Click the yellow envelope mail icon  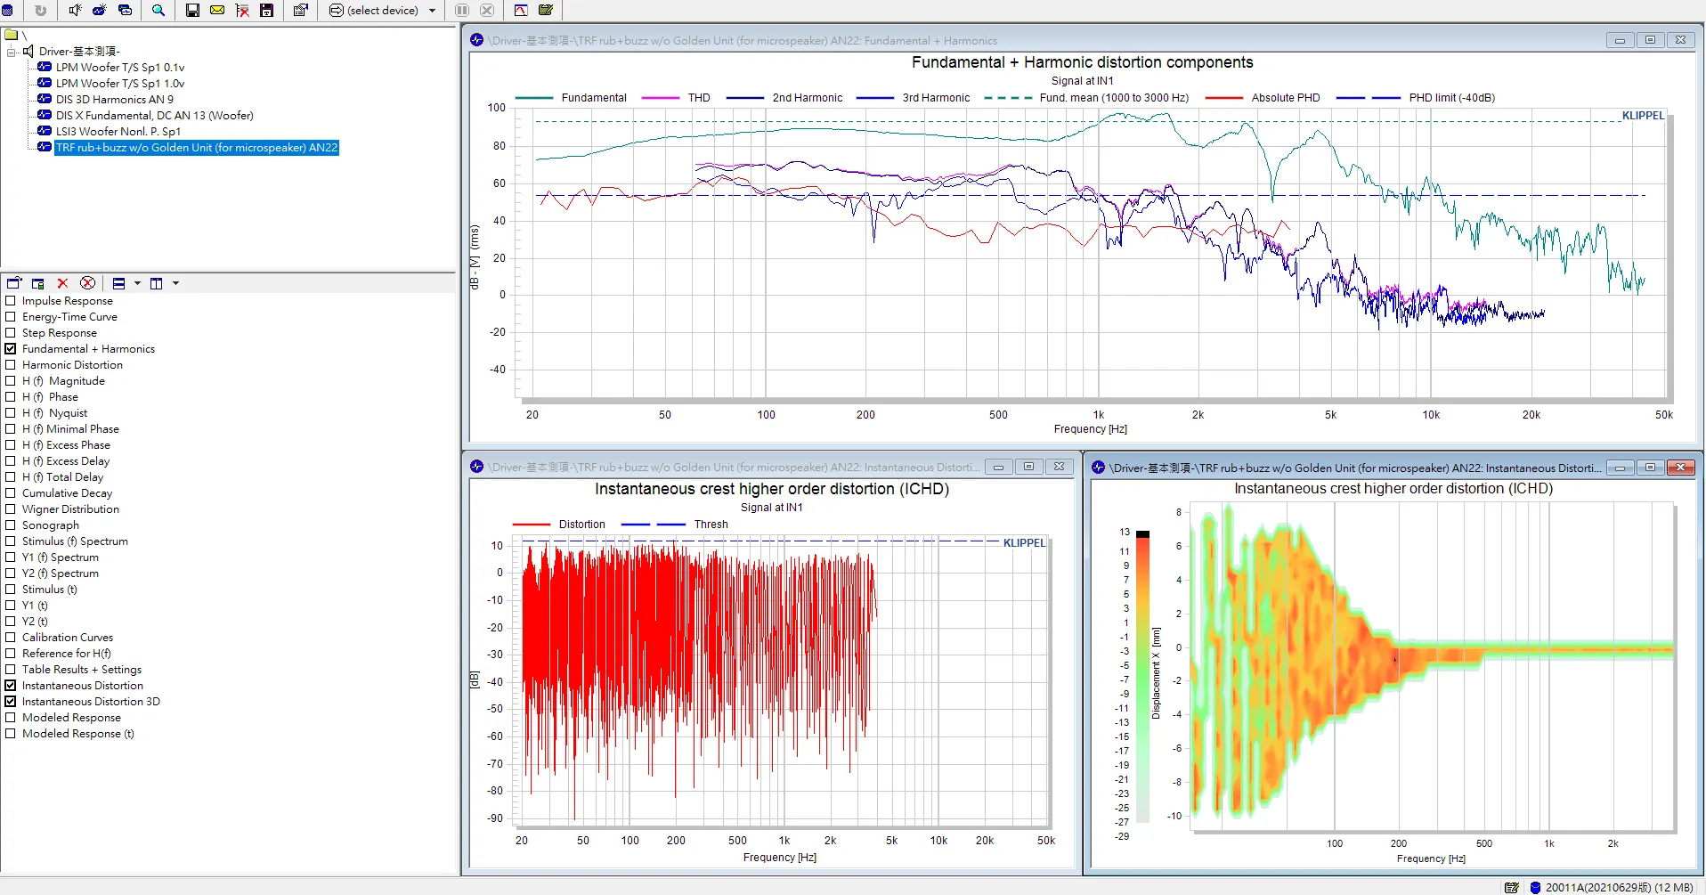pyautogui.click(x=217, y=11)
